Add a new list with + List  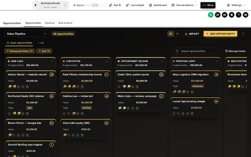click(x=41, y=43)
